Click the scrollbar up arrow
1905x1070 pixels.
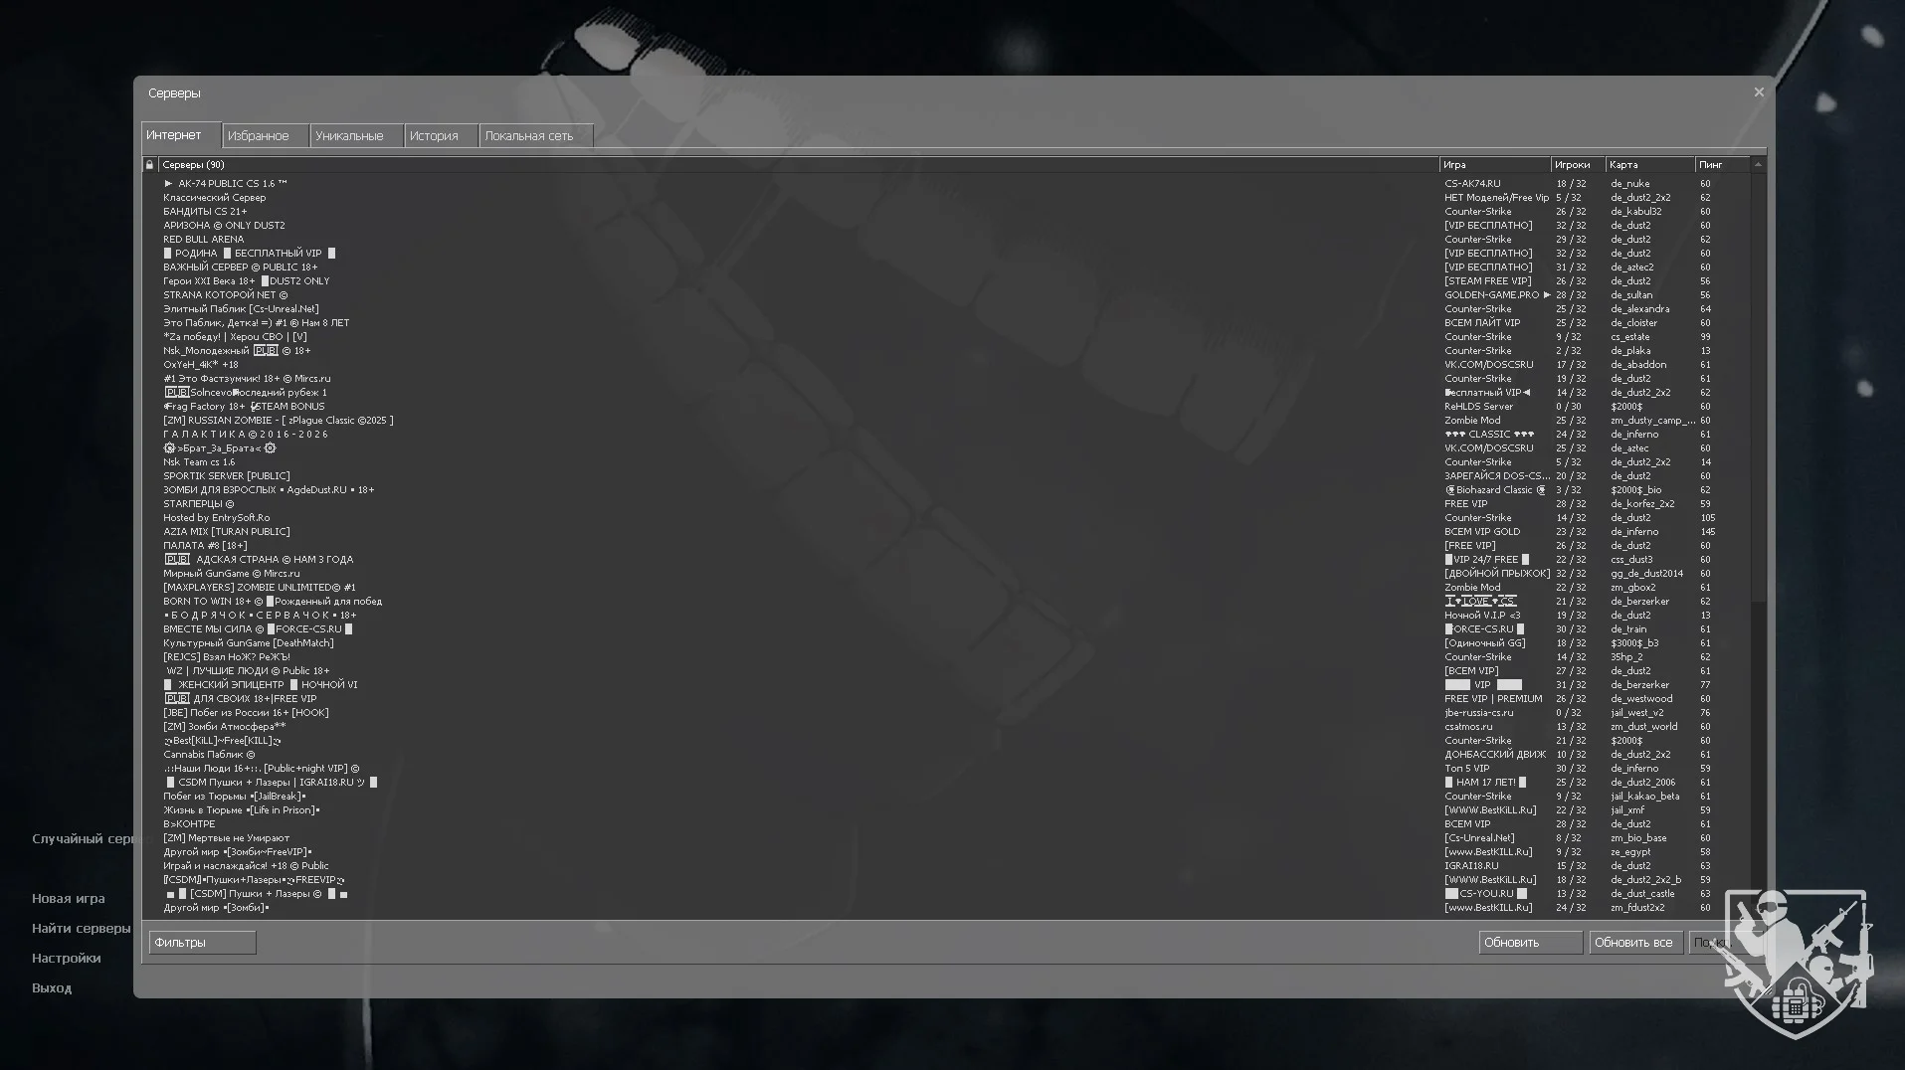[x=1758, y=165]
